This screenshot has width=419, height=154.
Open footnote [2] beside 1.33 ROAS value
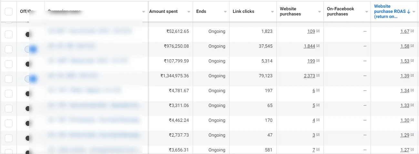[x=412, y=105]
